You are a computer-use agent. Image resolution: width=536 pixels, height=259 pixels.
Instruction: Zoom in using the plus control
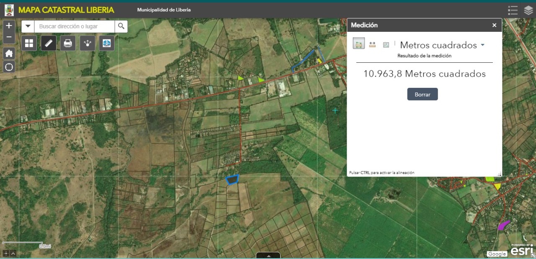(x=9, y=25)
